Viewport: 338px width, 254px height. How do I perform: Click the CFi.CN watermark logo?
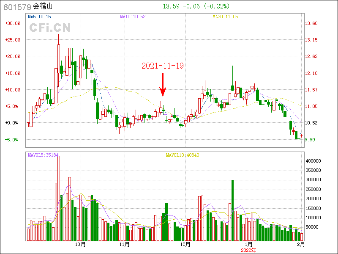coord(49,28)
